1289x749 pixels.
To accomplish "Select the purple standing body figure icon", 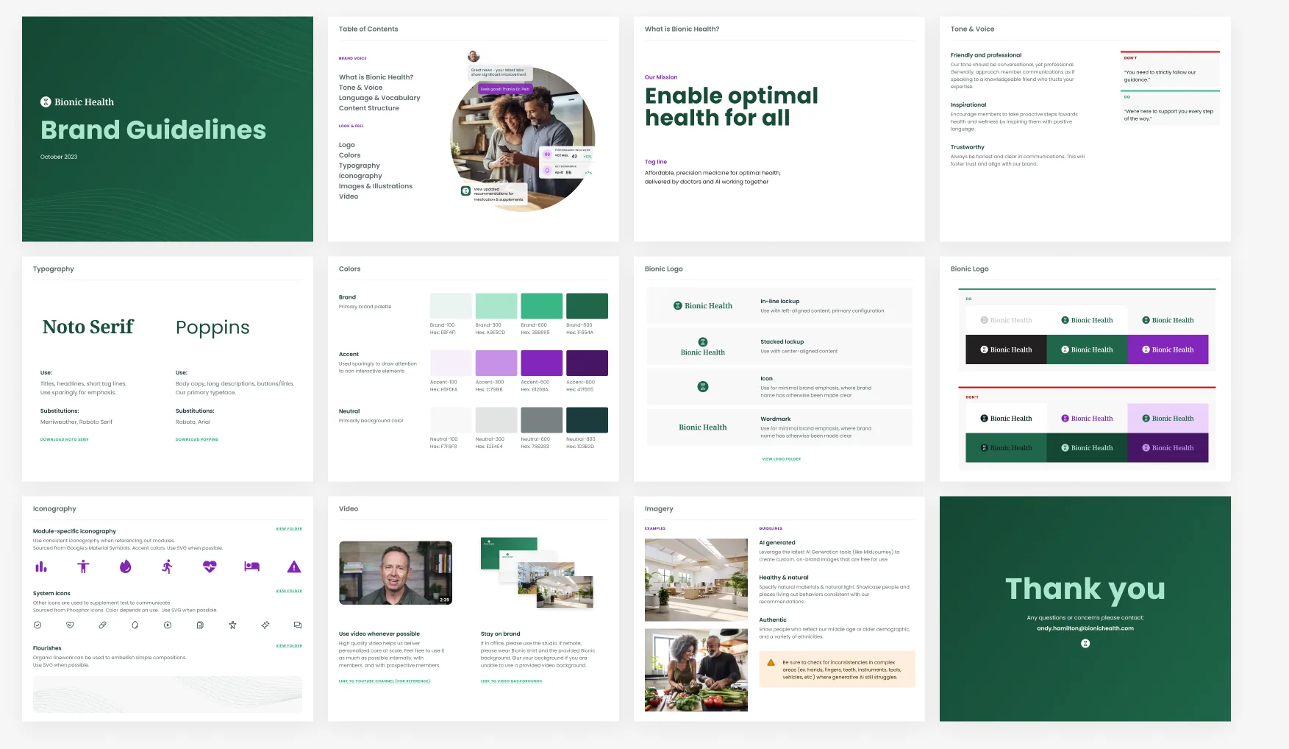I will (83, 567).
